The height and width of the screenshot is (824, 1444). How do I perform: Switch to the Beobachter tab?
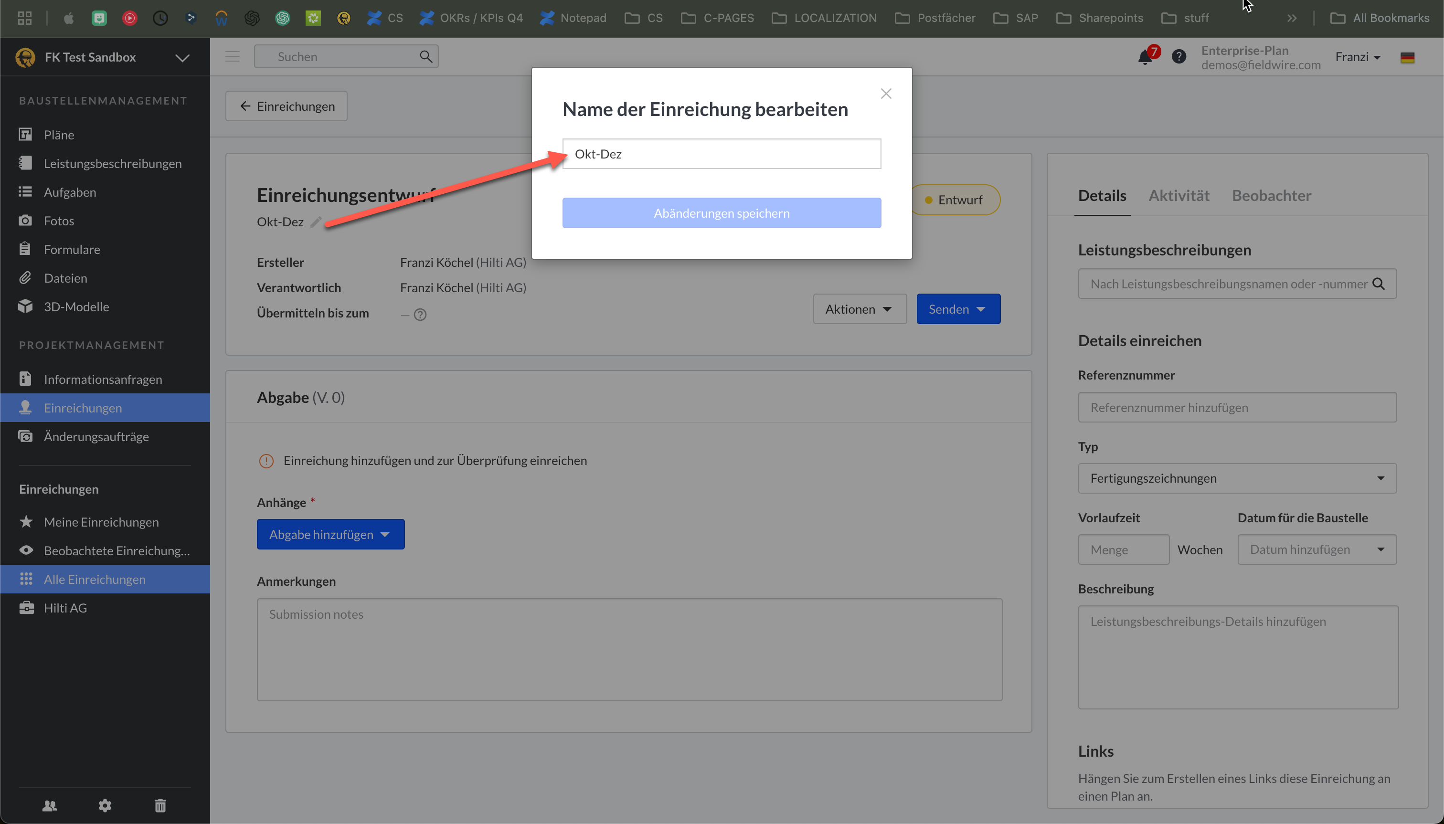coord(1271,196)
